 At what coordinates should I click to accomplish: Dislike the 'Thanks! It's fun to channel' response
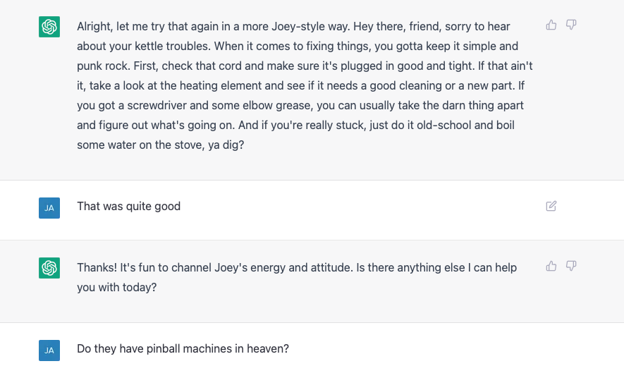(571, 266)
